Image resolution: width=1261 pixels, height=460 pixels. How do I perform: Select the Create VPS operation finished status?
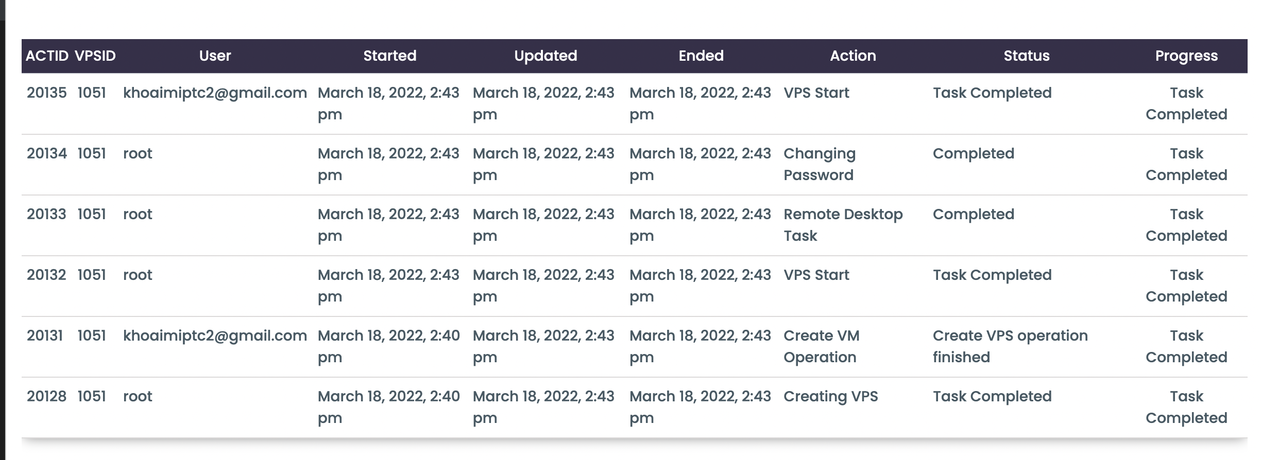tap(1010, 346)
